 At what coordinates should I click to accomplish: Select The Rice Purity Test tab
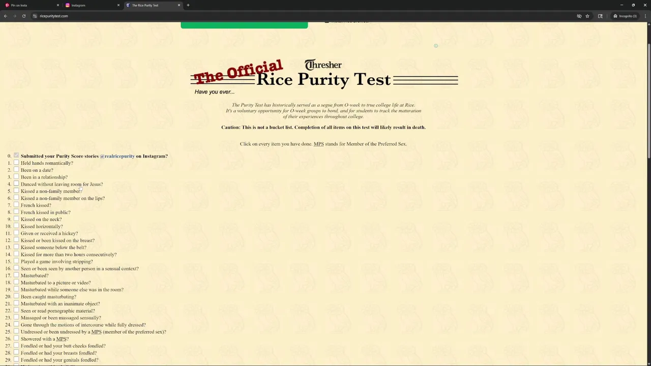[153, 5]
